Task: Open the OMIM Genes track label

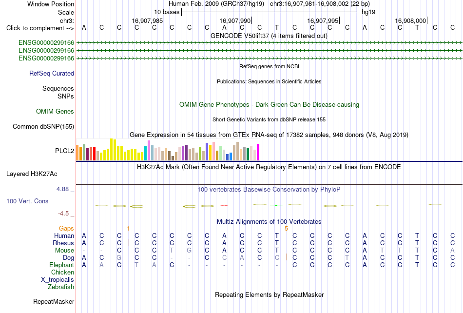Action: [x=55, y=111]
